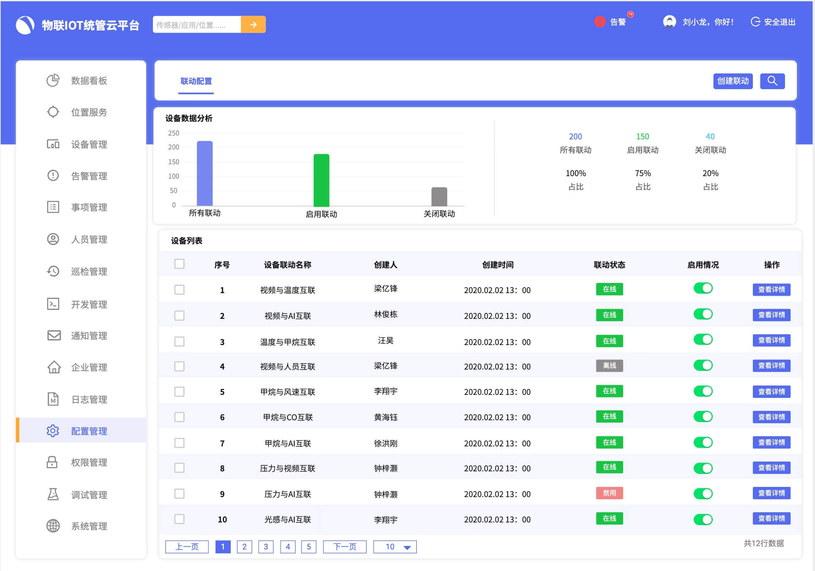
Task: Select the 位置服务 location service icon
Action: [x=53, y=112]
